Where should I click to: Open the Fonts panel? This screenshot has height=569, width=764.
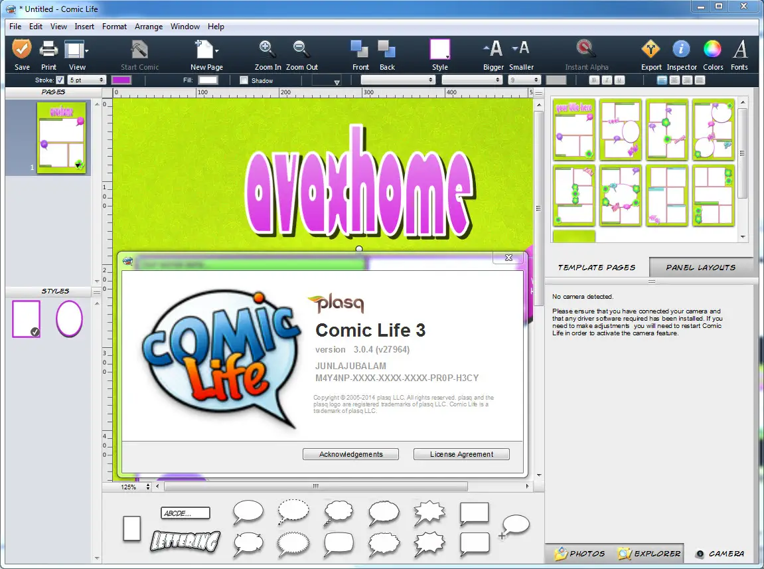pyautogui.click(x=740, y=49)
